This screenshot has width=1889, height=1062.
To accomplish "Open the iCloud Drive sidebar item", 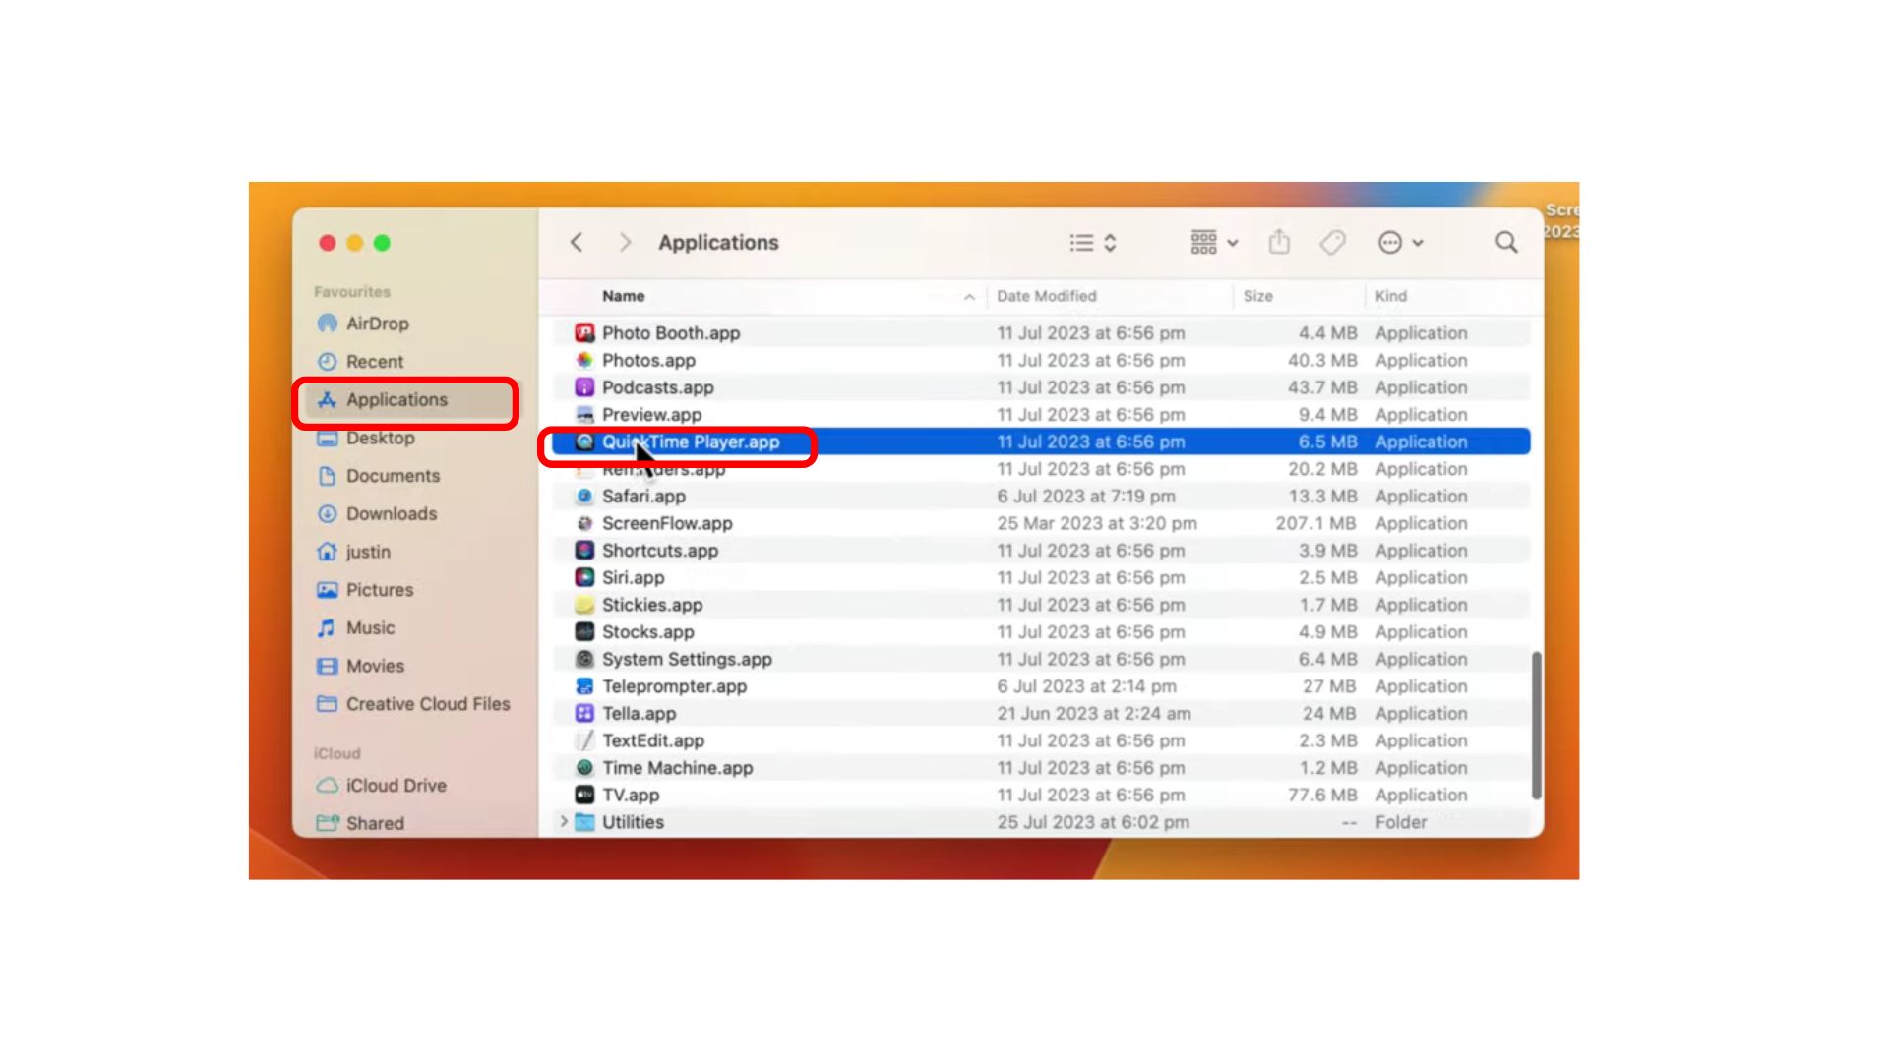I will pyautogui.click(x=396, y=785).
